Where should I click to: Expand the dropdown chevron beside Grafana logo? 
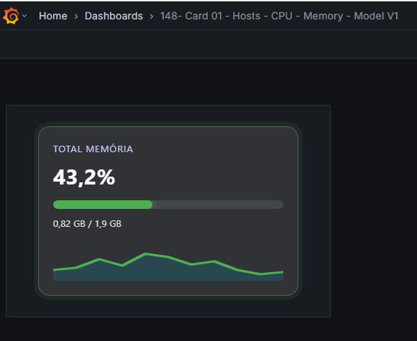[24, 16]
